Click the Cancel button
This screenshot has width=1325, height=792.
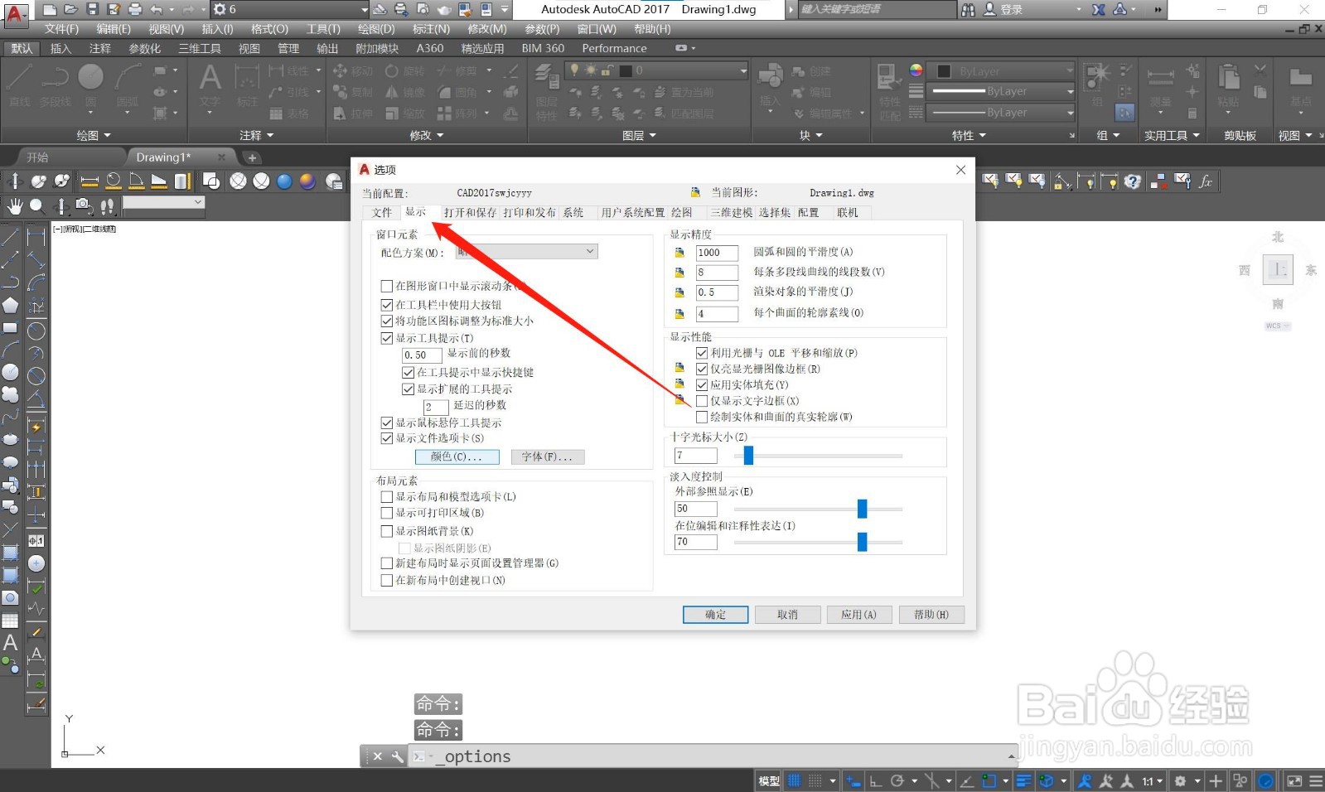click(787, 615)
